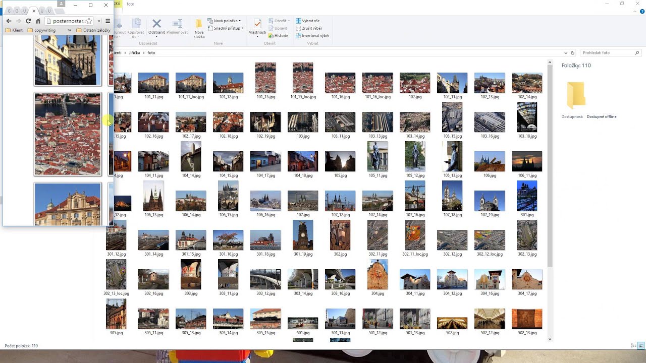Select the 106_11.jpg sunset thumbnail
The height and width of the screenshot is (363, 646).
click(527, 161)
